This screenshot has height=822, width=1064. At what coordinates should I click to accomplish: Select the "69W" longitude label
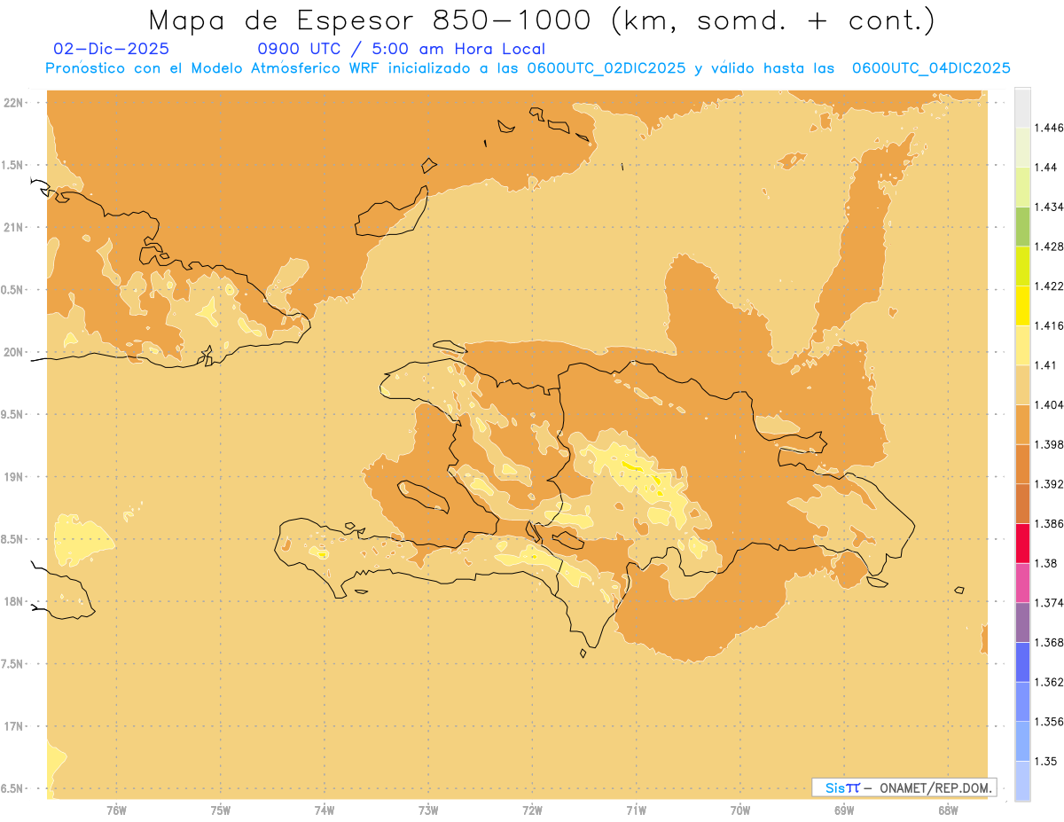click(x=844, y=810)
